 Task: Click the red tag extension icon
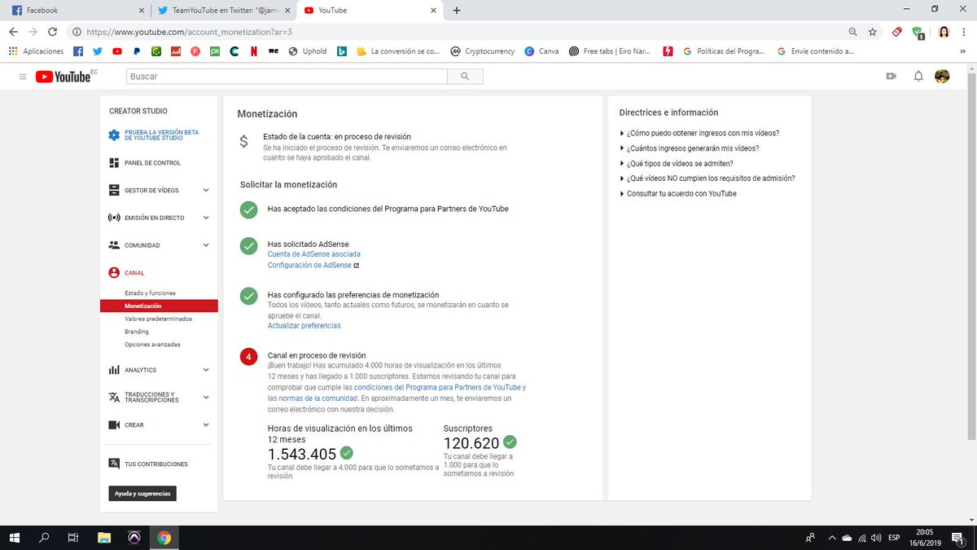896,32
